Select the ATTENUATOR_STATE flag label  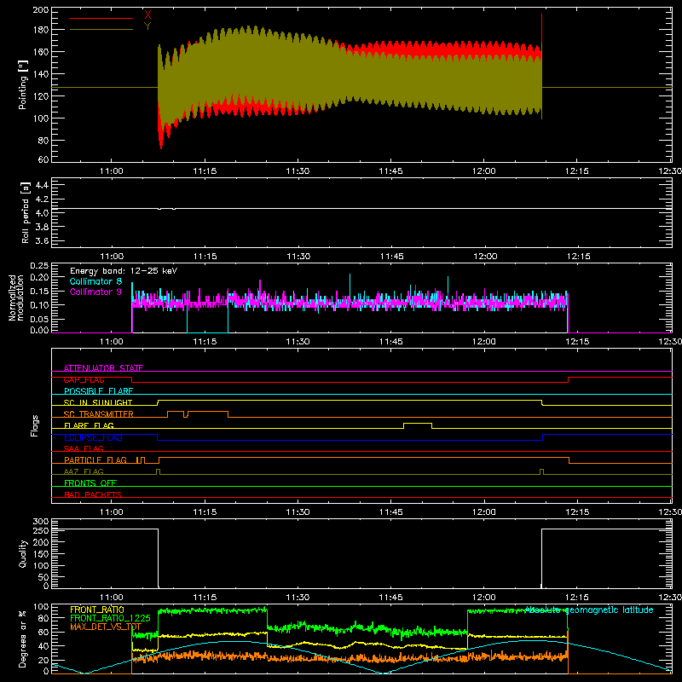103,368
